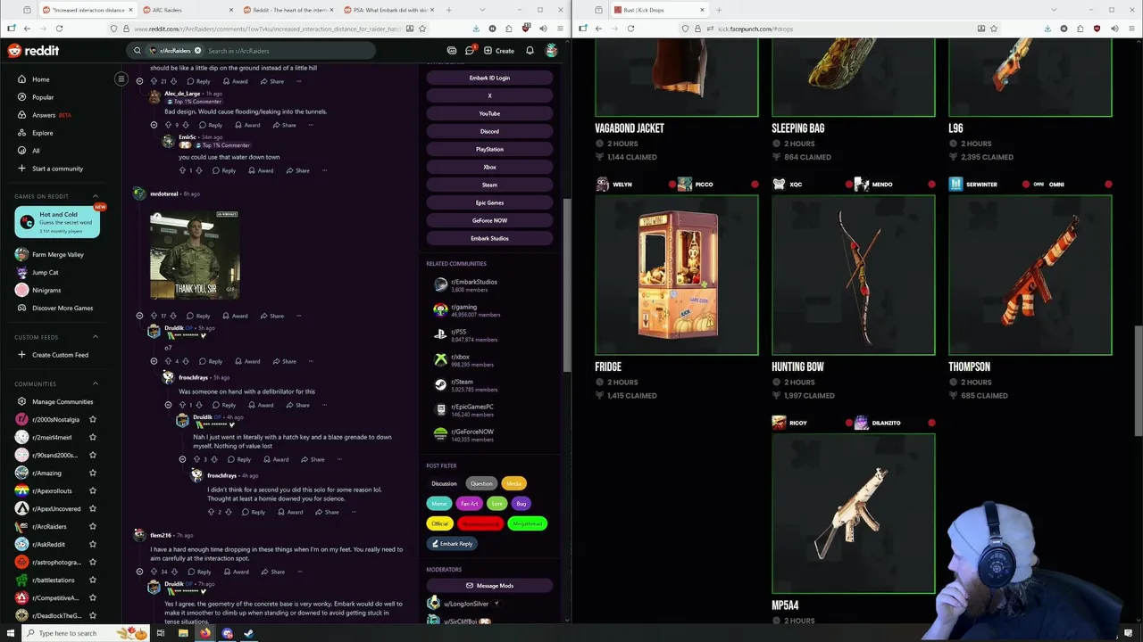Image resolution: width=1143 pixels, height=642 pixels.
Task: Open the hamburger menu in Rust Kick Drops window
Action: (x=1130, y=29)
